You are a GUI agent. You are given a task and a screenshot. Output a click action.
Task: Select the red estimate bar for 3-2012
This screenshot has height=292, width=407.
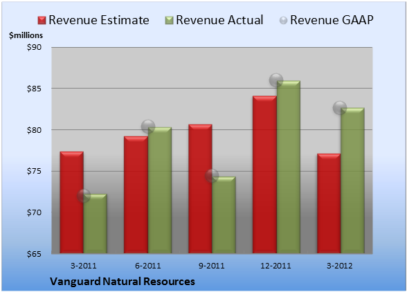[329, 203]
